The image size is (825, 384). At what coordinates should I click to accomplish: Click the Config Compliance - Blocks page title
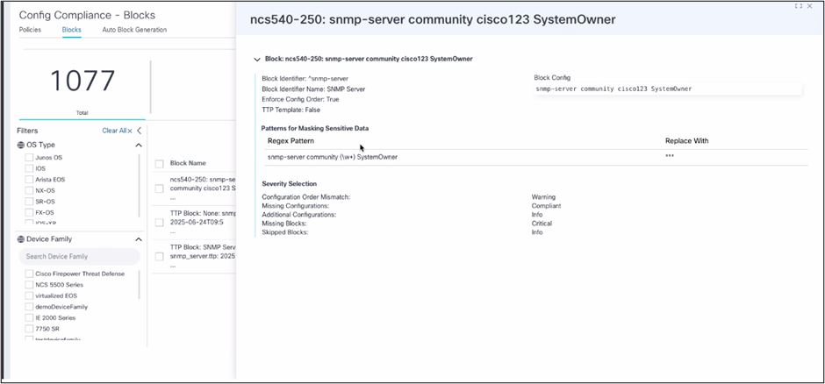(x=88, y=15)
